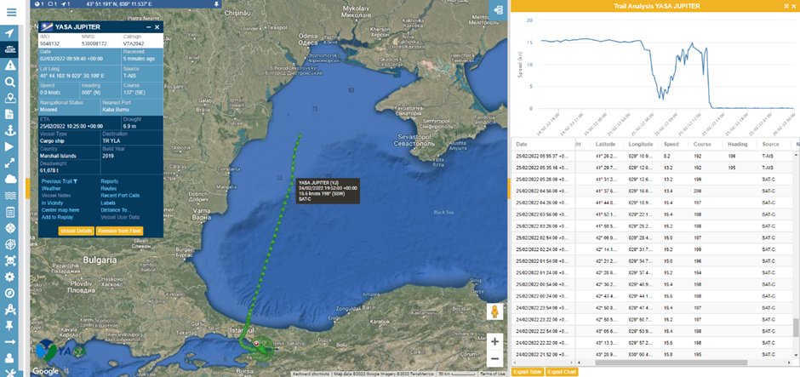Screen dimensions: 800x377
Task: Open the sea waves icon in sidebar
Action: pos(9,196)
